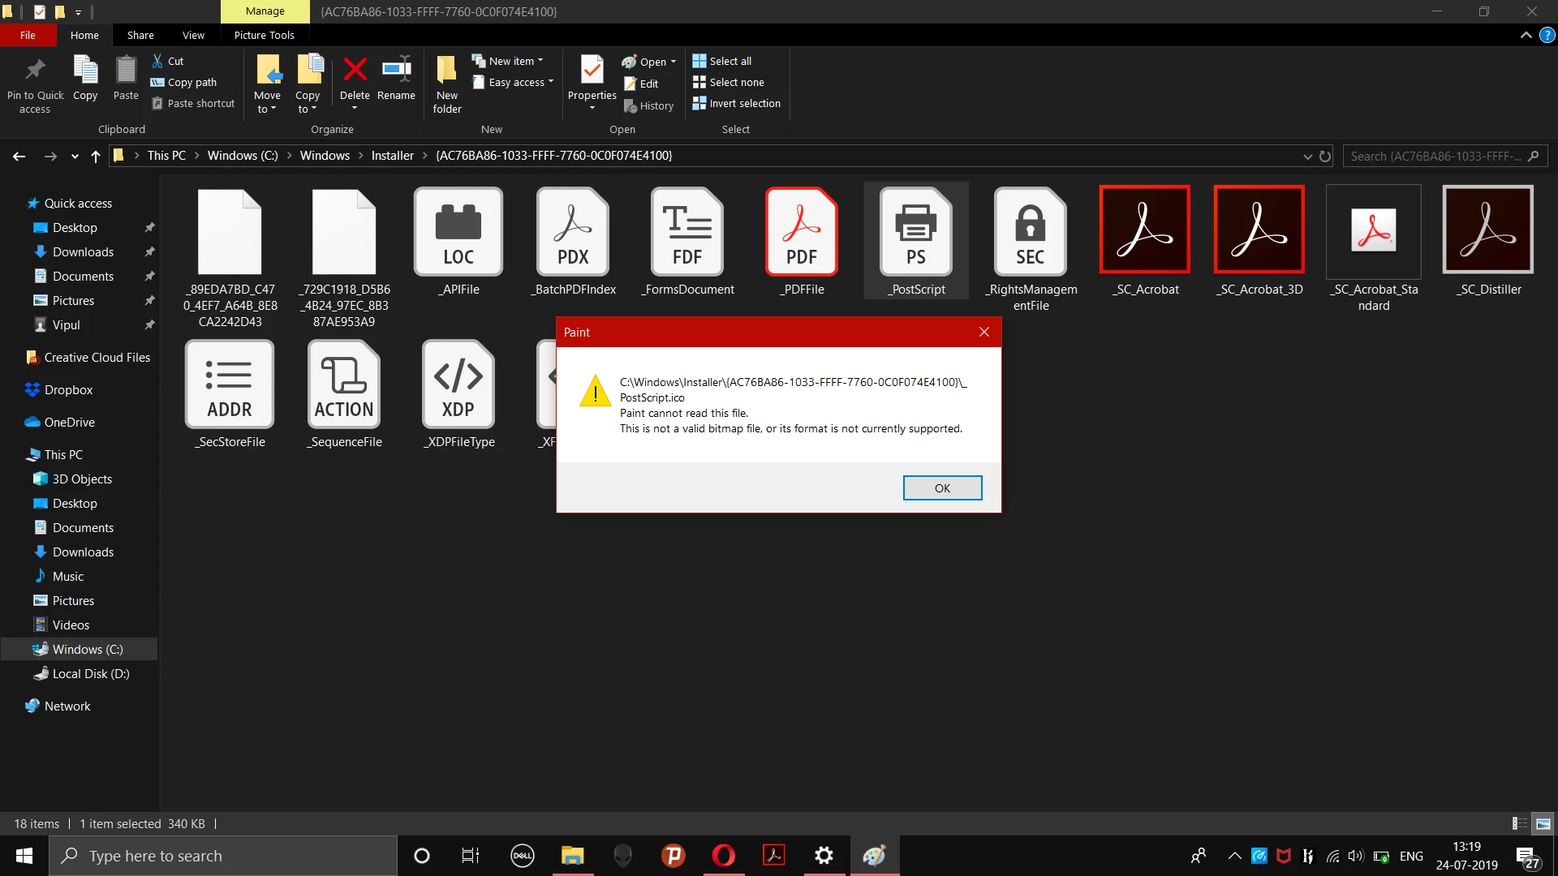Click the folder search input field
This screenshot has width=1558, height=876.
click(x=1435, y=156)
